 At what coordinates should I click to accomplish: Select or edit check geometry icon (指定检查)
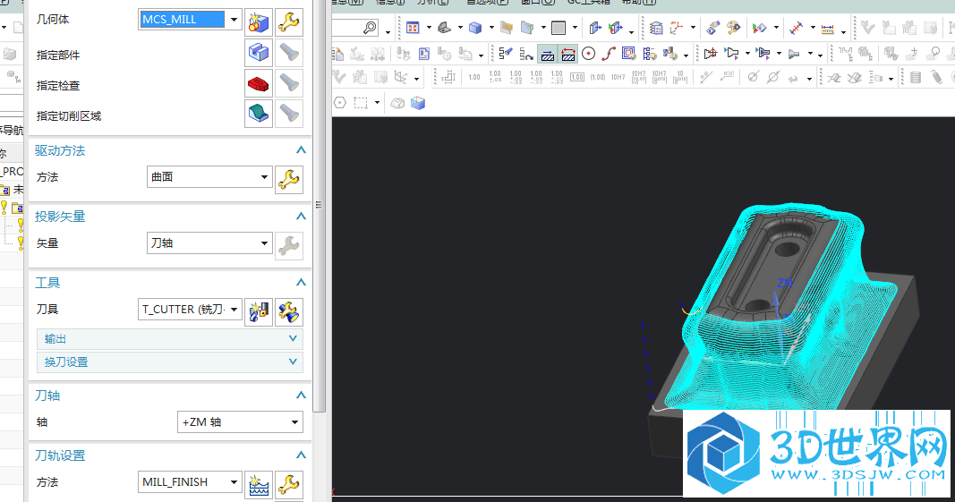point(259,83)
